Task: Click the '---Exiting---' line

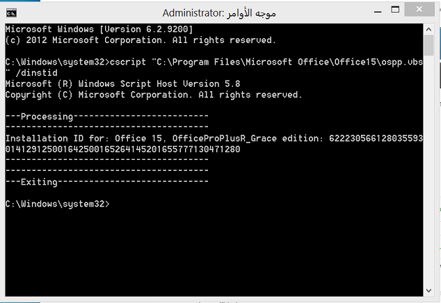Action: [x=107, y=182]
